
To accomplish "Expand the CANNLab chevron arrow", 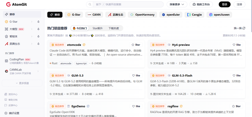I will click(38, 71).
